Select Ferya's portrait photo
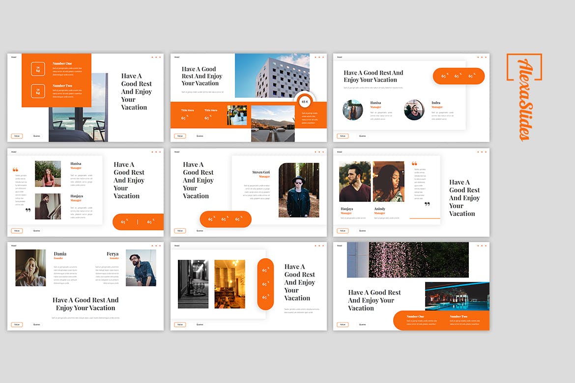The width and height of the screenshot is (575, 383). (x=141, y=268)
